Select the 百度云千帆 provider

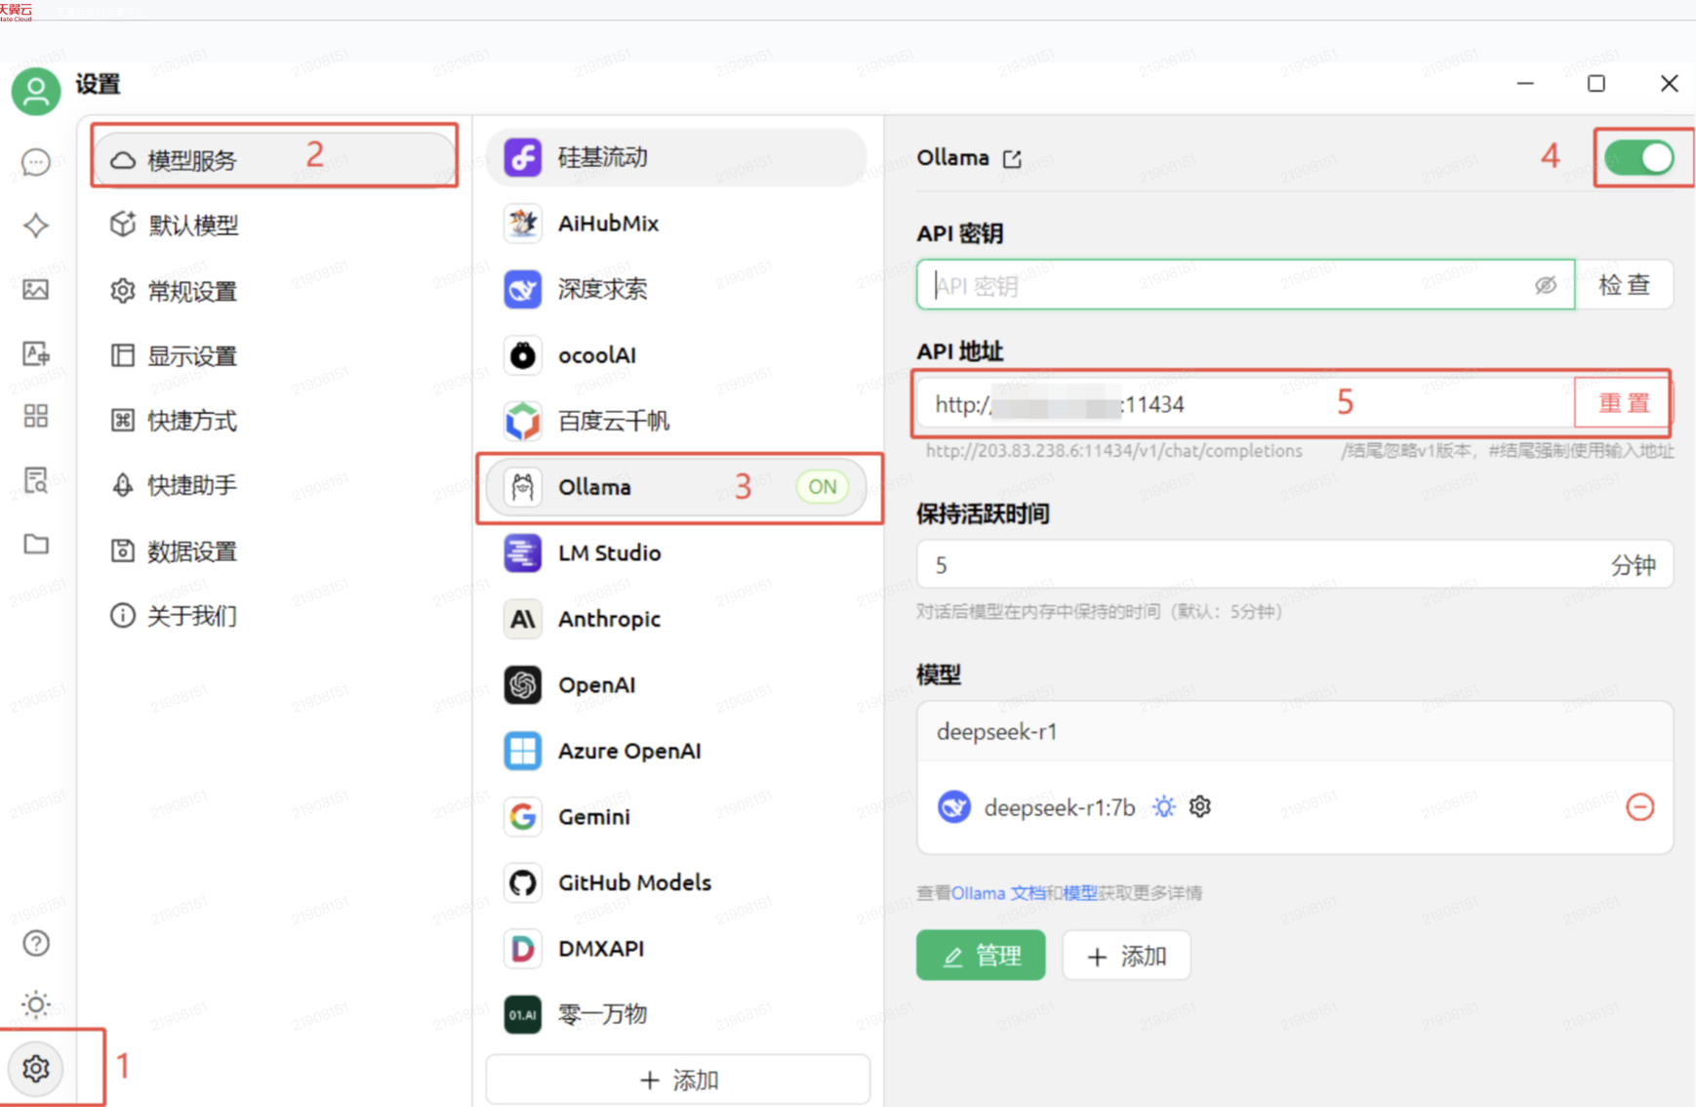coord(676,421)
